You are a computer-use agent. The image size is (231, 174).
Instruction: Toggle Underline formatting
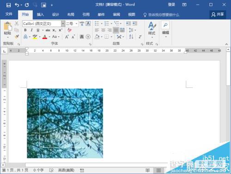38,30
